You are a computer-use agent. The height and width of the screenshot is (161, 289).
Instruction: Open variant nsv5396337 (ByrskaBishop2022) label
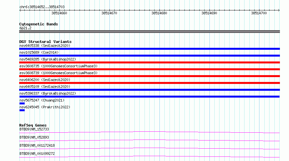point(48,93)
